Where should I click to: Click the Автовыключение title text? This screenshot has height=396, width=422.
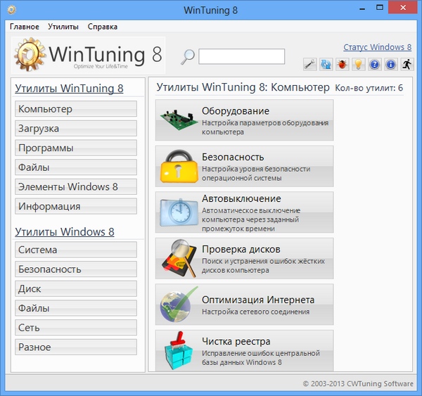241,198
